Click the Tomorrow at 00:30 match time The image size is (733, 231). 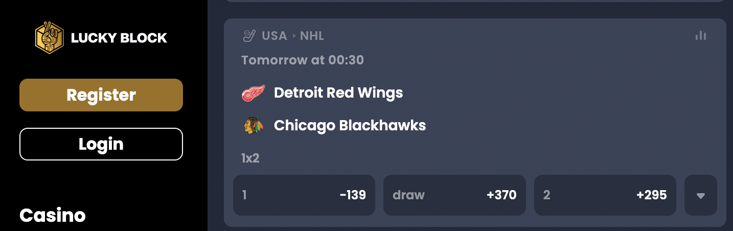(x=303, y=60)
